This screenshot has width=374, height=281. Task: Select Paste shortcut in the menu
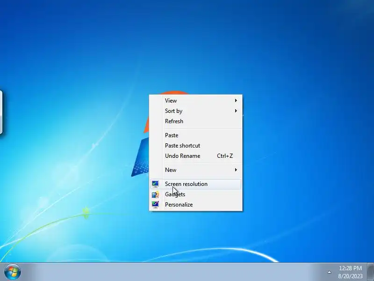pos(195,146)
